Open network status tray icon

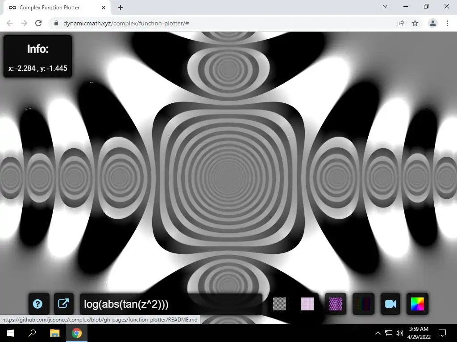point(389,333)
